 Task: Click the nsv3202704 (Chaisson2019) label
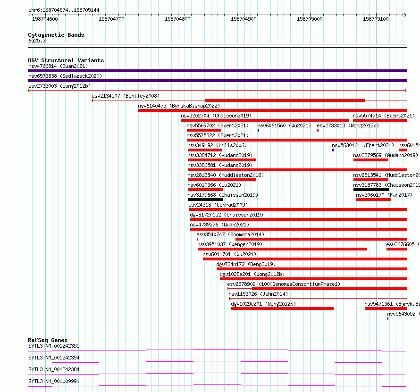pyautogui.click(x=216, y=116)
